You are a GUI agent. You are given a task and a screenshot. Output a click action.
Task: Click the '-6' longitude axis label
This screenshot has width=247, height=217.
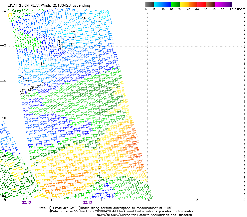[x=148, y=200]
